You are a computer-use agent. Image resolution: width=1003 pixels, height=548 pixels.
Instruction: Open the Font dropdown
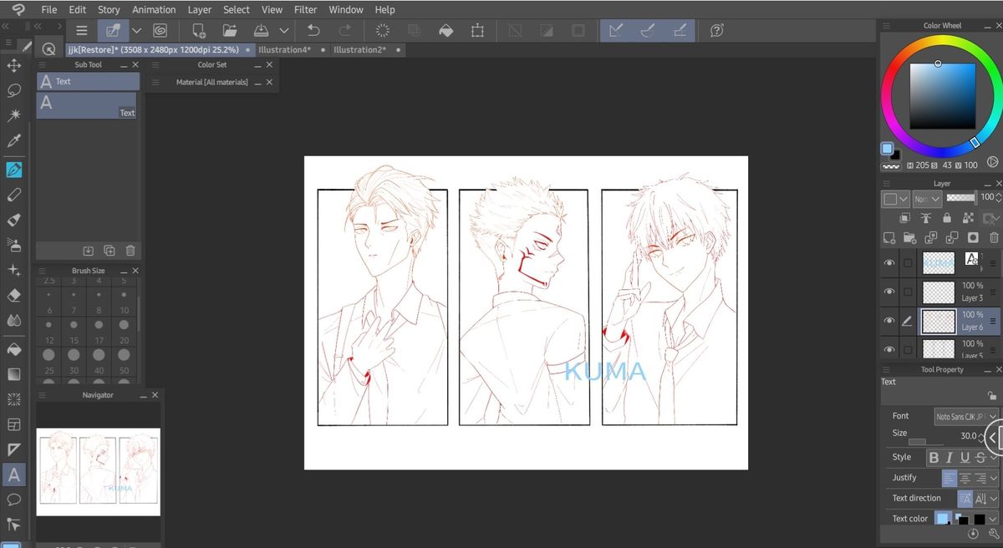(966, 416)
